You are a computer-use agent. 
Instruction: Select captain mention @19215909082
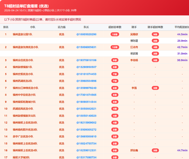(86, 123)
